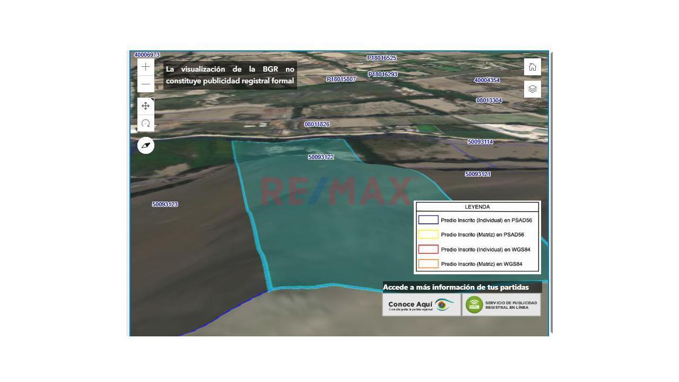679x382 pixels.
Task: Activate the pan move tool
Action: click(146, 106)
